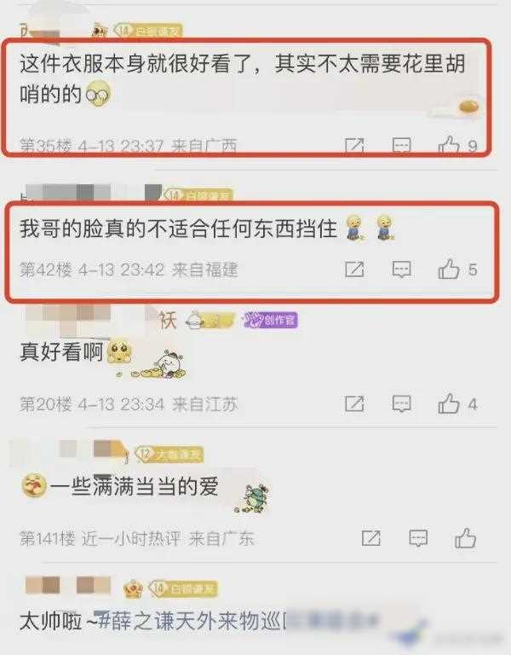Reply to the 第141楼 comment

pyautogui.click(x=418, y=538)
